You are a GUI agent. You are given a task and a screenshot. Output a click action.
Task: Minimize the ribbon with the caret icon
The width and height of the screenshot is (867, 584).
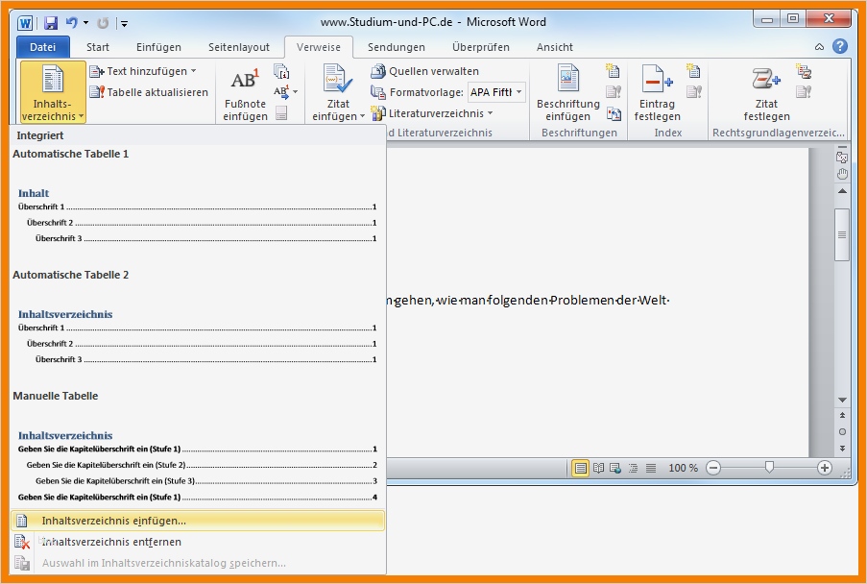tap(819, 47)
